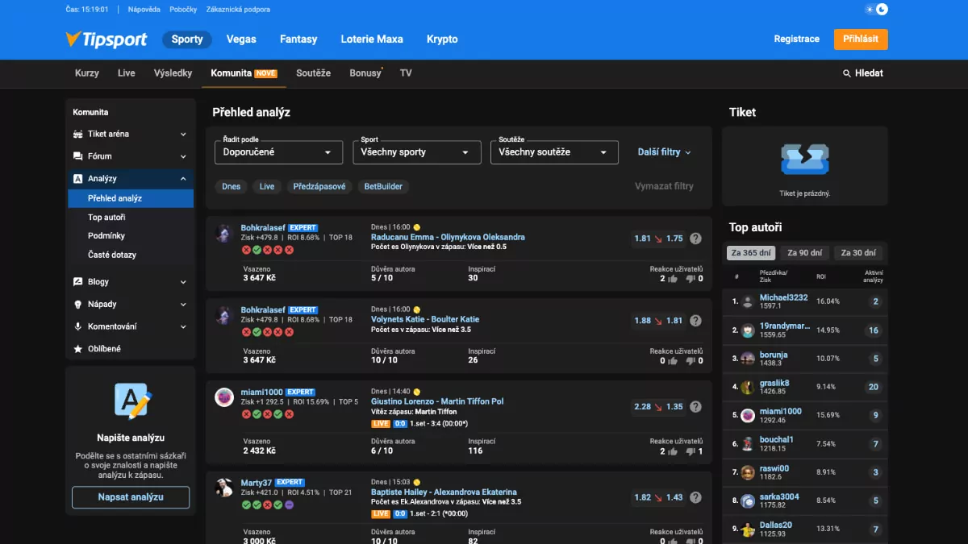Select the Za 90 dní tab
The height and width of the screenshot is (544, 968).
coord(803,253)
